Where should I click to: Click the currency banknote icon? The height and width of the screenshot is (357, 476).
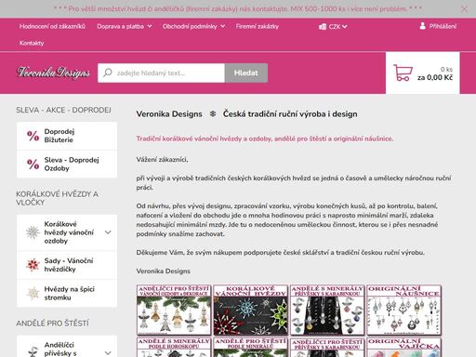[x=323, y=27]
